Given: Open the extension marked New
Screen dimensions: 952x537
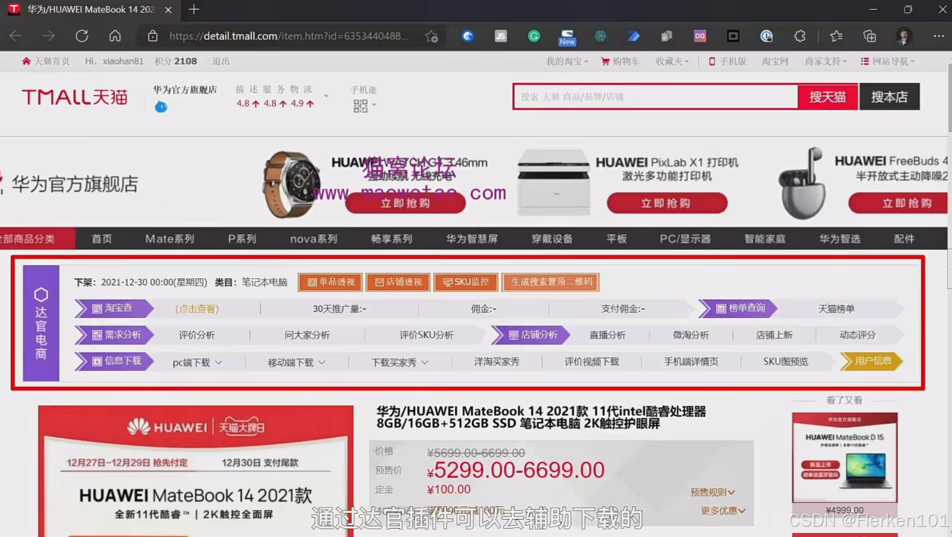Looking at the screenshot, I should [567, 37].
